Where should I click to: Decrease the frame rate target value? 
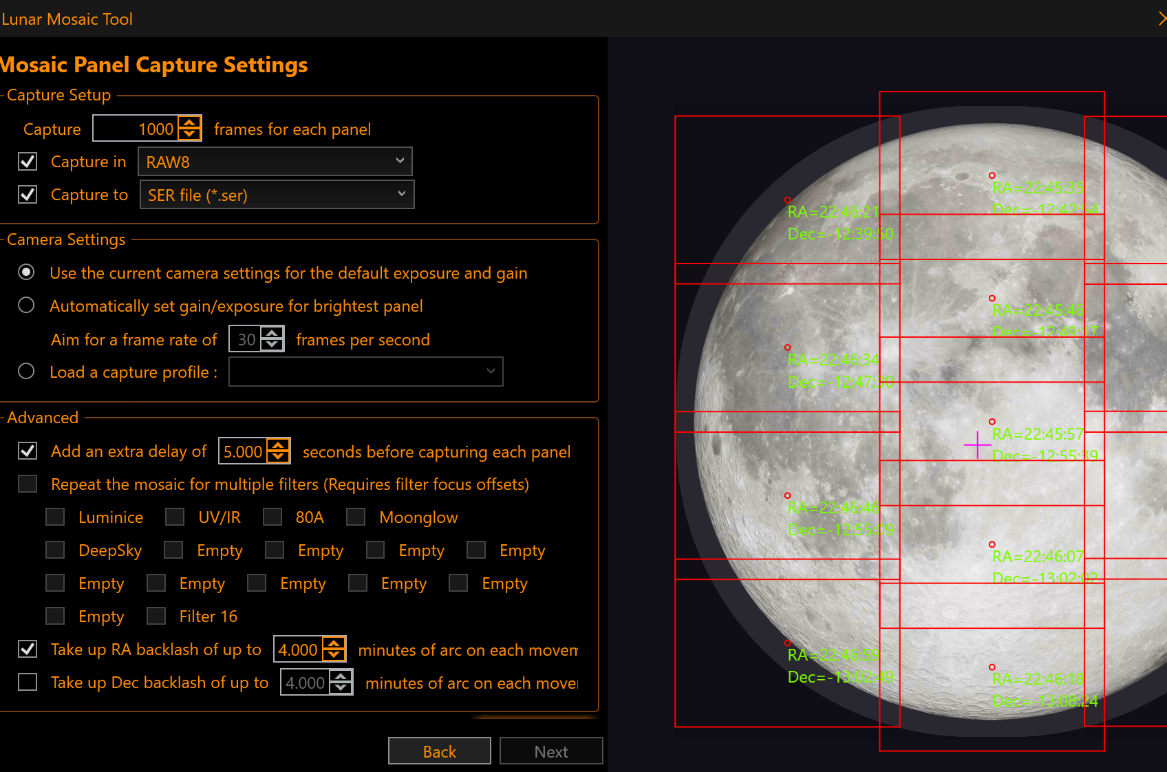pyautogui.click(x=272, y=345)
